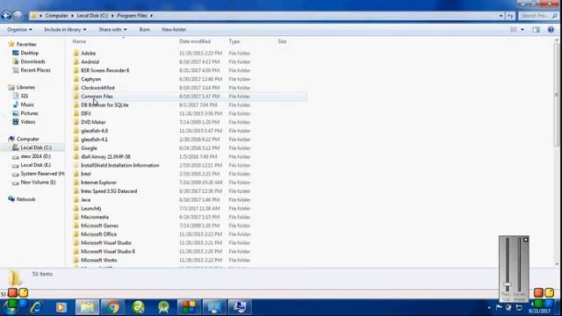Select the Microsoft Office folder icon
This screenshot has height=316, width=562.
click(x=76, y=234)
